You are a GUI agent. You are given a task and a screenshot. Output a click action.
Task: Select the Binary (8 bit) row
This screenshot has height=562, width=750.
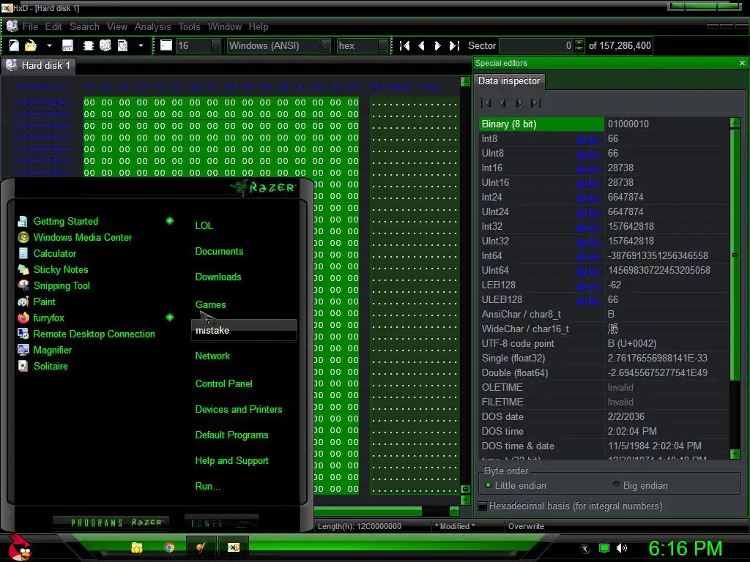coord(604,124)
